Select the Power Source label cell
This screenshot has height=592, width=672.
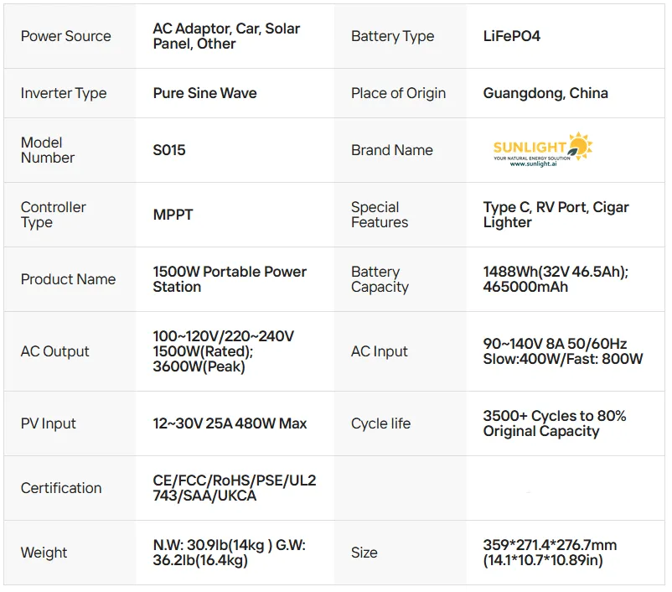click(65, 36)
